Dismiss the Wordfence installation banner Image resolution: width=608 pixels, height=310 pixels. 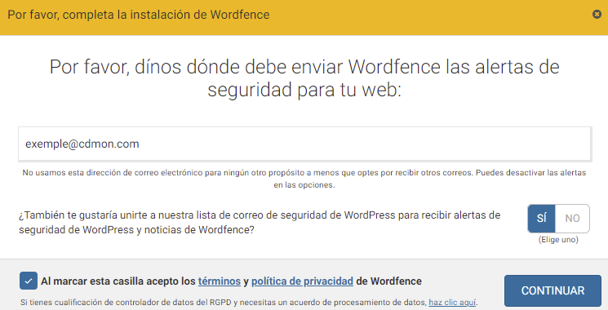[x=597, y=15]
